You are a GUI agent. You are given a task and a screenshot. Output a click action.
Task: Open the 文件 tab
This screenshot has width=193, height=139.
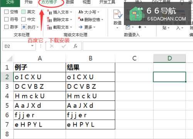click(x=10, y=3)
